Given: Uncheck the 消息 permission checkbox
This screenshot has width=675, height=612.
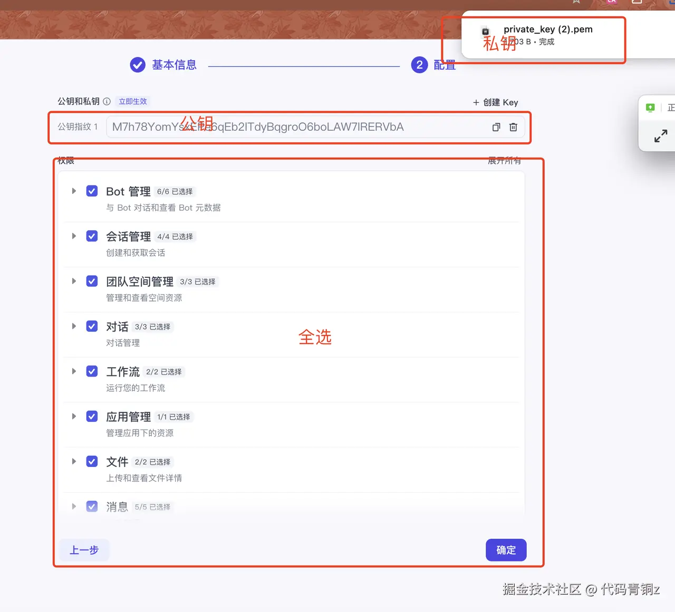Looking at the screenshot, I should [92, 507].
